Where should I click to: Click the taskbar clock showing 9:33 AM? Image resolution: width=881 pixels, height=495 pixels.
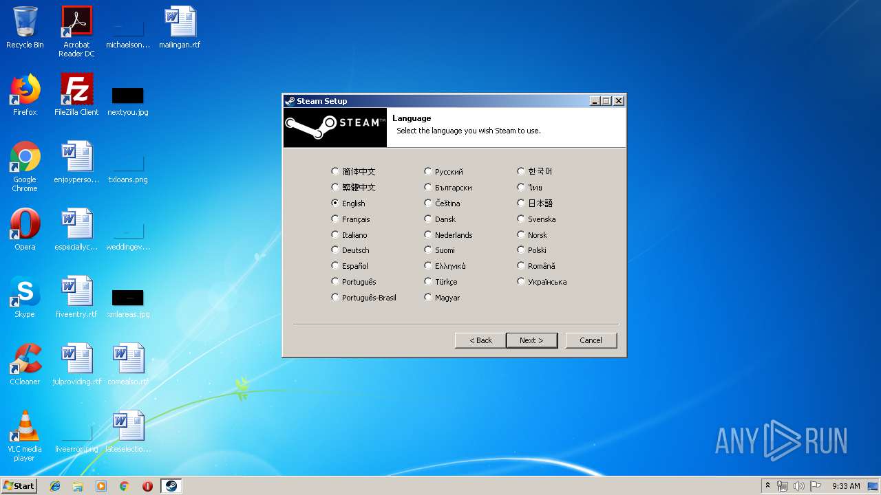[845, 486]
